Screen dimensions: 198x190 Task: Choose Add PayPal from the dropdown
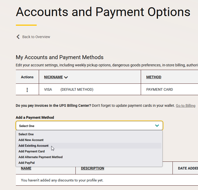tap(27, 163)
